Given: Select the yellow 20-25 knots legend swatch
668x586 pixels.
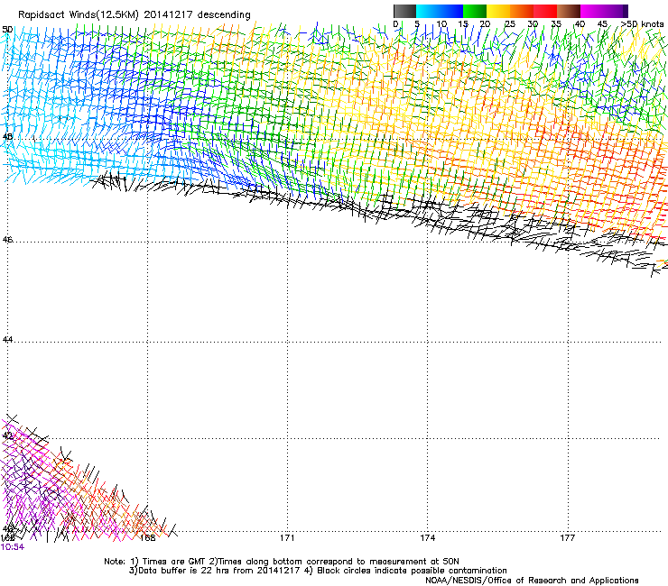Looking at the screenshot, I should (498, 11).
